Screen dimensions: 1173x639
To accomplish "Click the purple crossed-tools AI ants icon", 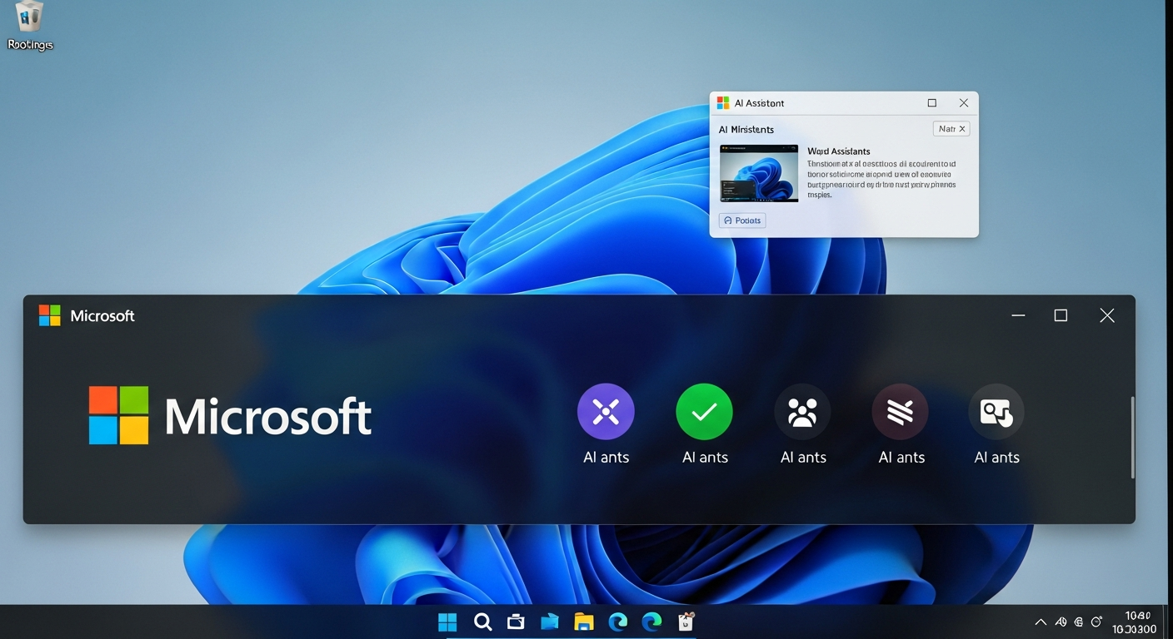I will [x=606, y=412].
